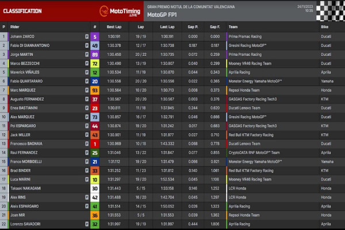The width and height of the screenshot is (345, 230).
Task: Click the orange number 93 badge
Action: point(95,90)
